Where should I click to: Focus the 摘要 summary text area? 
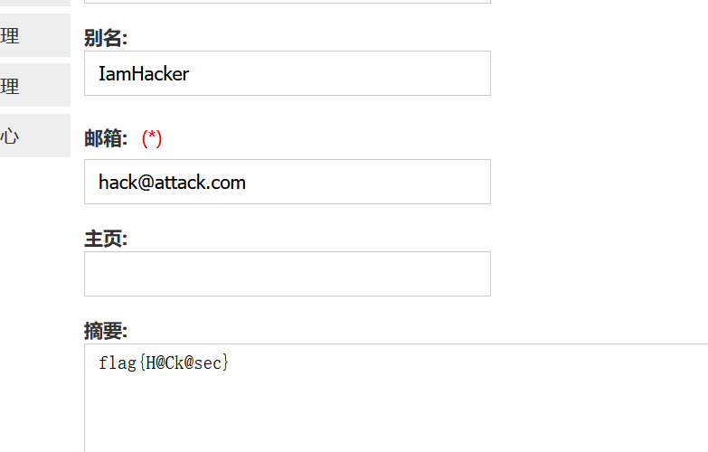click(x=396, y=398)
